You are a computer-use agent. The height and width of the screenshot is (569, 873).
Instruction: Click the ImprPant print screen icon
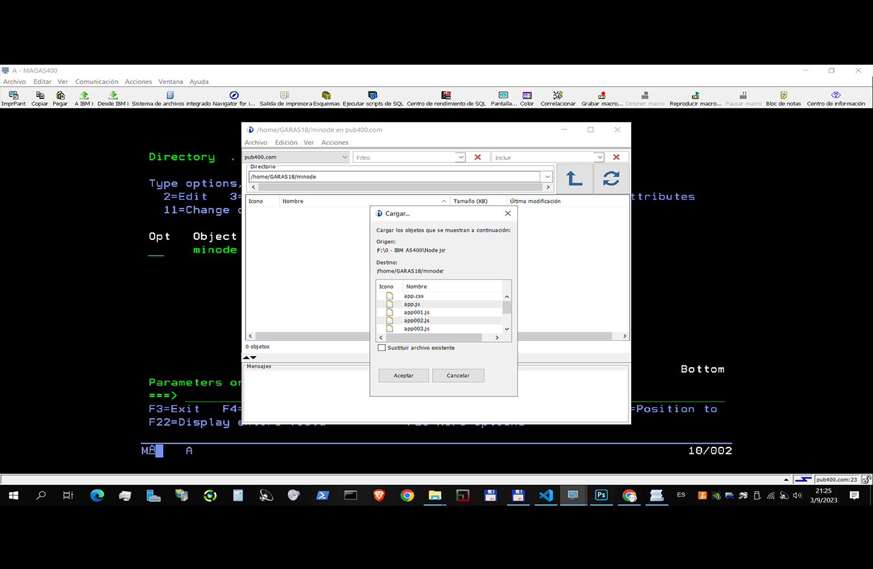(x=13, y=95)
